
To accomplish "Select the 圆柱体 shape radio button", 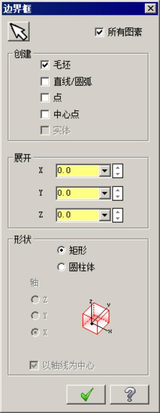I will pos(61,267).
